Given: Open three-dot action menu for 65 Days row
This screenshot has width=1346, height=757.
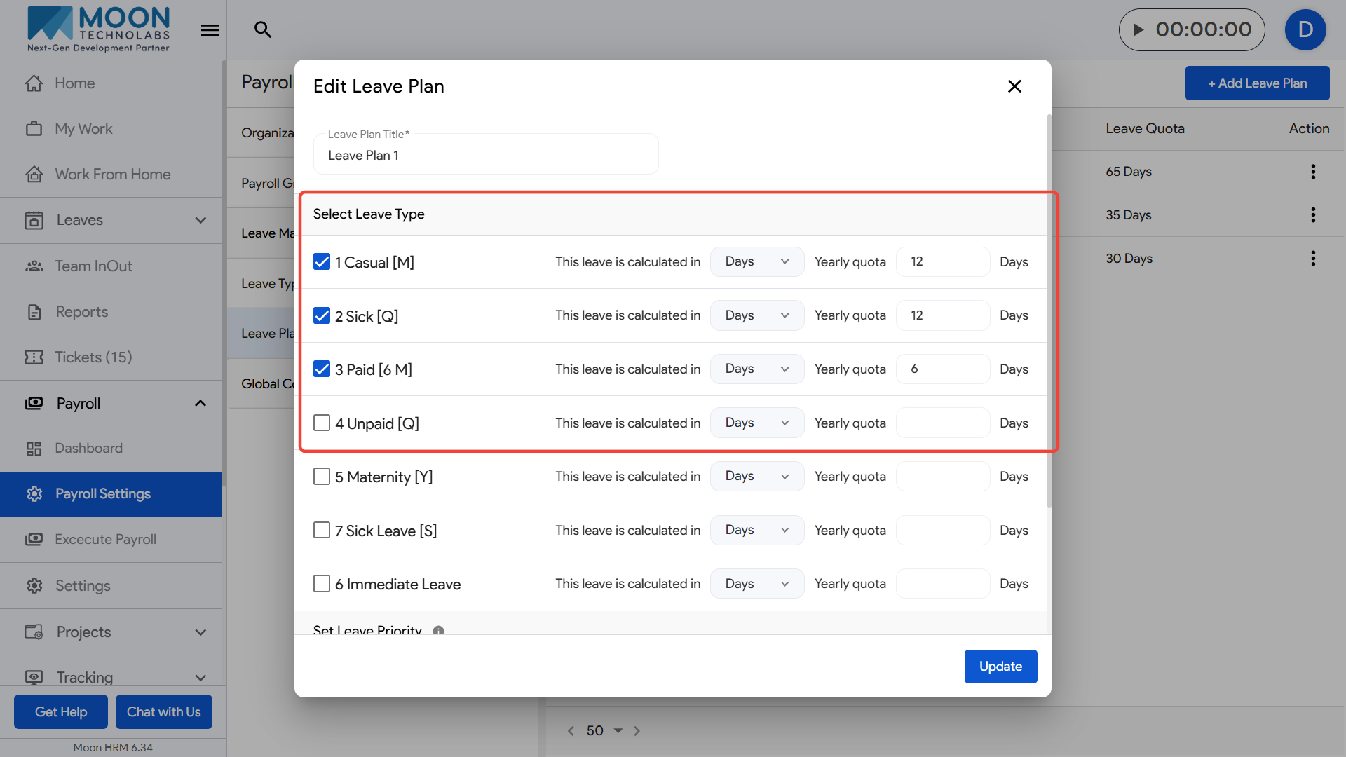Looking at the screenshot, I should click(1312, 172).
